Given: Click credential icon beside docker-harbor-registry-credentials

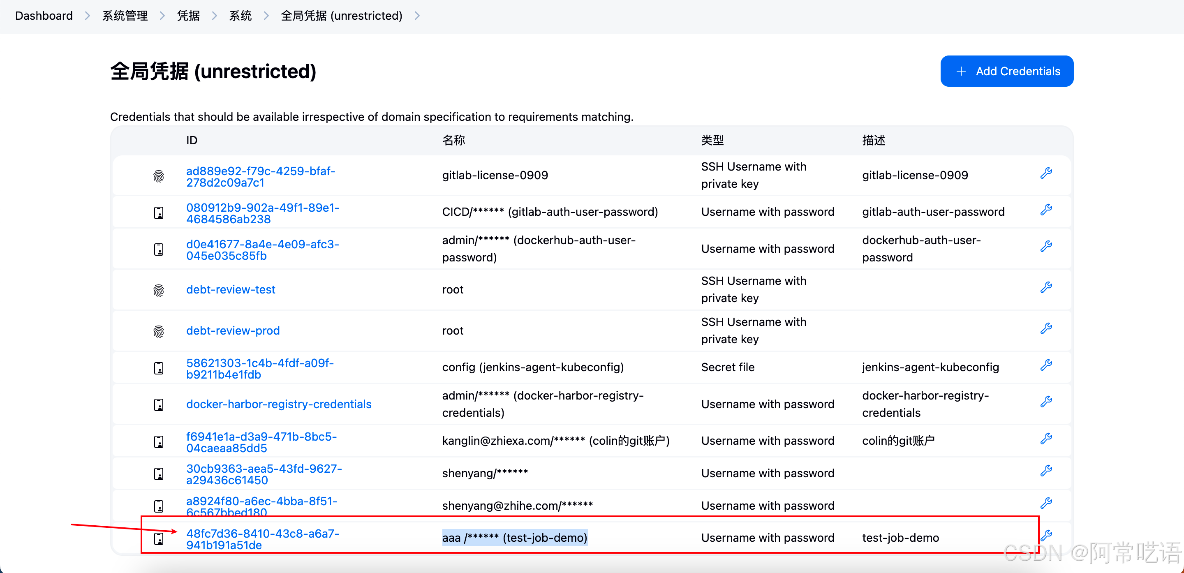Looking at the screenshot, I should tap(159, 405).
